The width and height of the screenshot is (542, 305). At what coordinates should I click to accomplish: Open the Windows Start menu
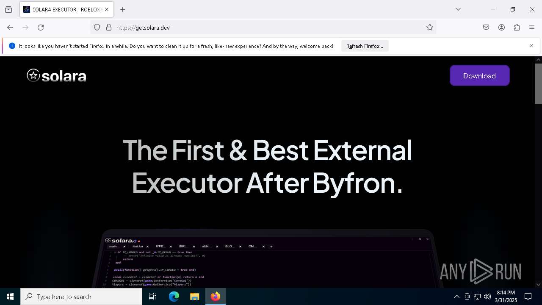click(10, 297)
